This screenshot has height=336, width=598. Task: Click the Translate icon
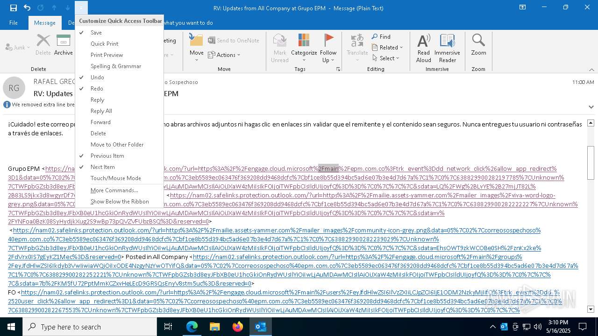click(357, 41)
